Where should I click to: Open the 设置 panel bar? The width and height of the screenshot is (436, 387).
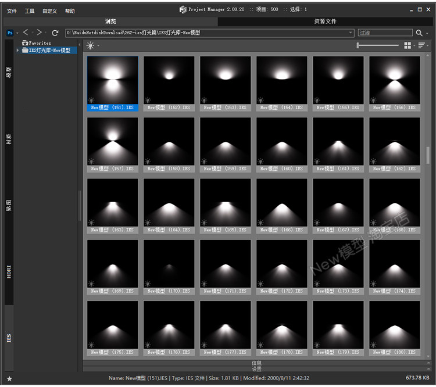point(256,369)
